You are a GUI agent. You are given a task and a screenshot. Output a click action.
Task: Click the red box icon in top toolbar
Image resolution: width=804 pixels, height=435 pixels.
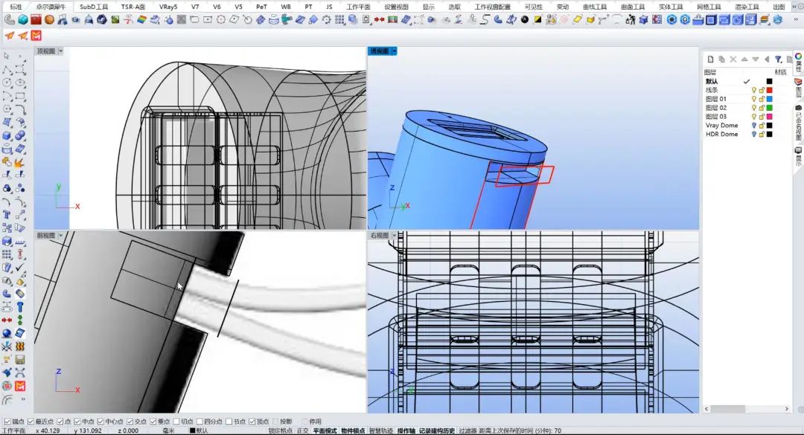click(36, 20)
